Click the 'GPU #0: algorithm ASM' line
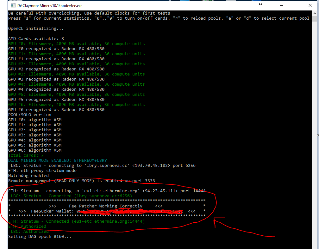 [x=35, y=120]
